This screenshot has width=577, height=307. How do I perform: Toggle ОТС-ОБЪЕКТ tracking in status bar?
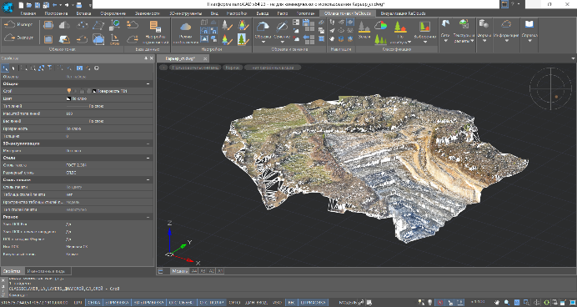[181, 303]
